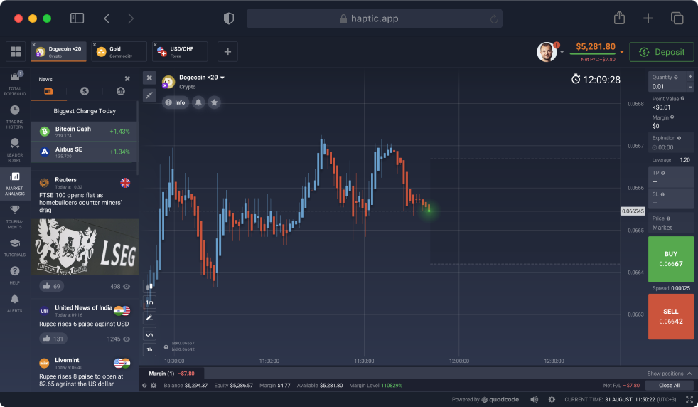Screen dimensions: 698x407
Task: Click the Deposit button
Action: [x=661, y=52]
